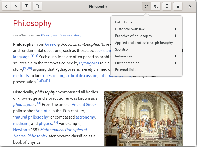Viewport: 197px width, 147px height.
Task: Follow the Greek link
Action: tap(50, 44)
